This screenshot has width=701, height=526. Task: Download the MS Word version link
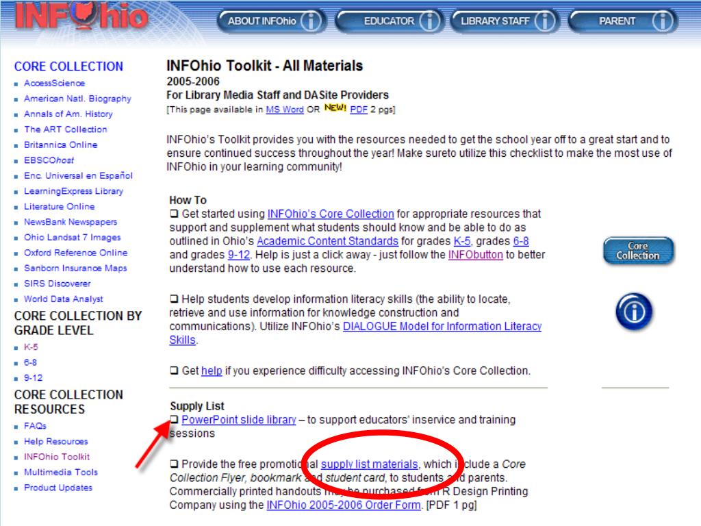pyautogui.click(x=285, y=110)
